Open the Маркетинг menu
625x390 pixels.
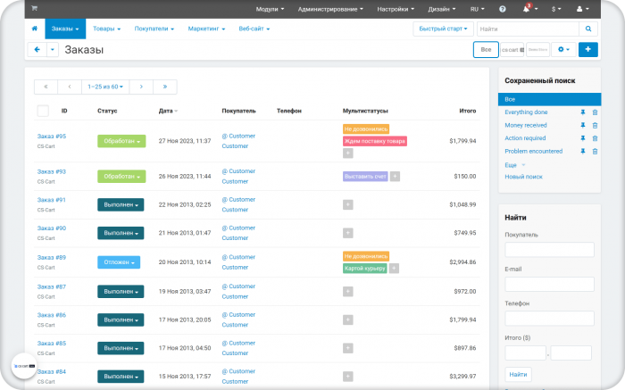(206, 29)
